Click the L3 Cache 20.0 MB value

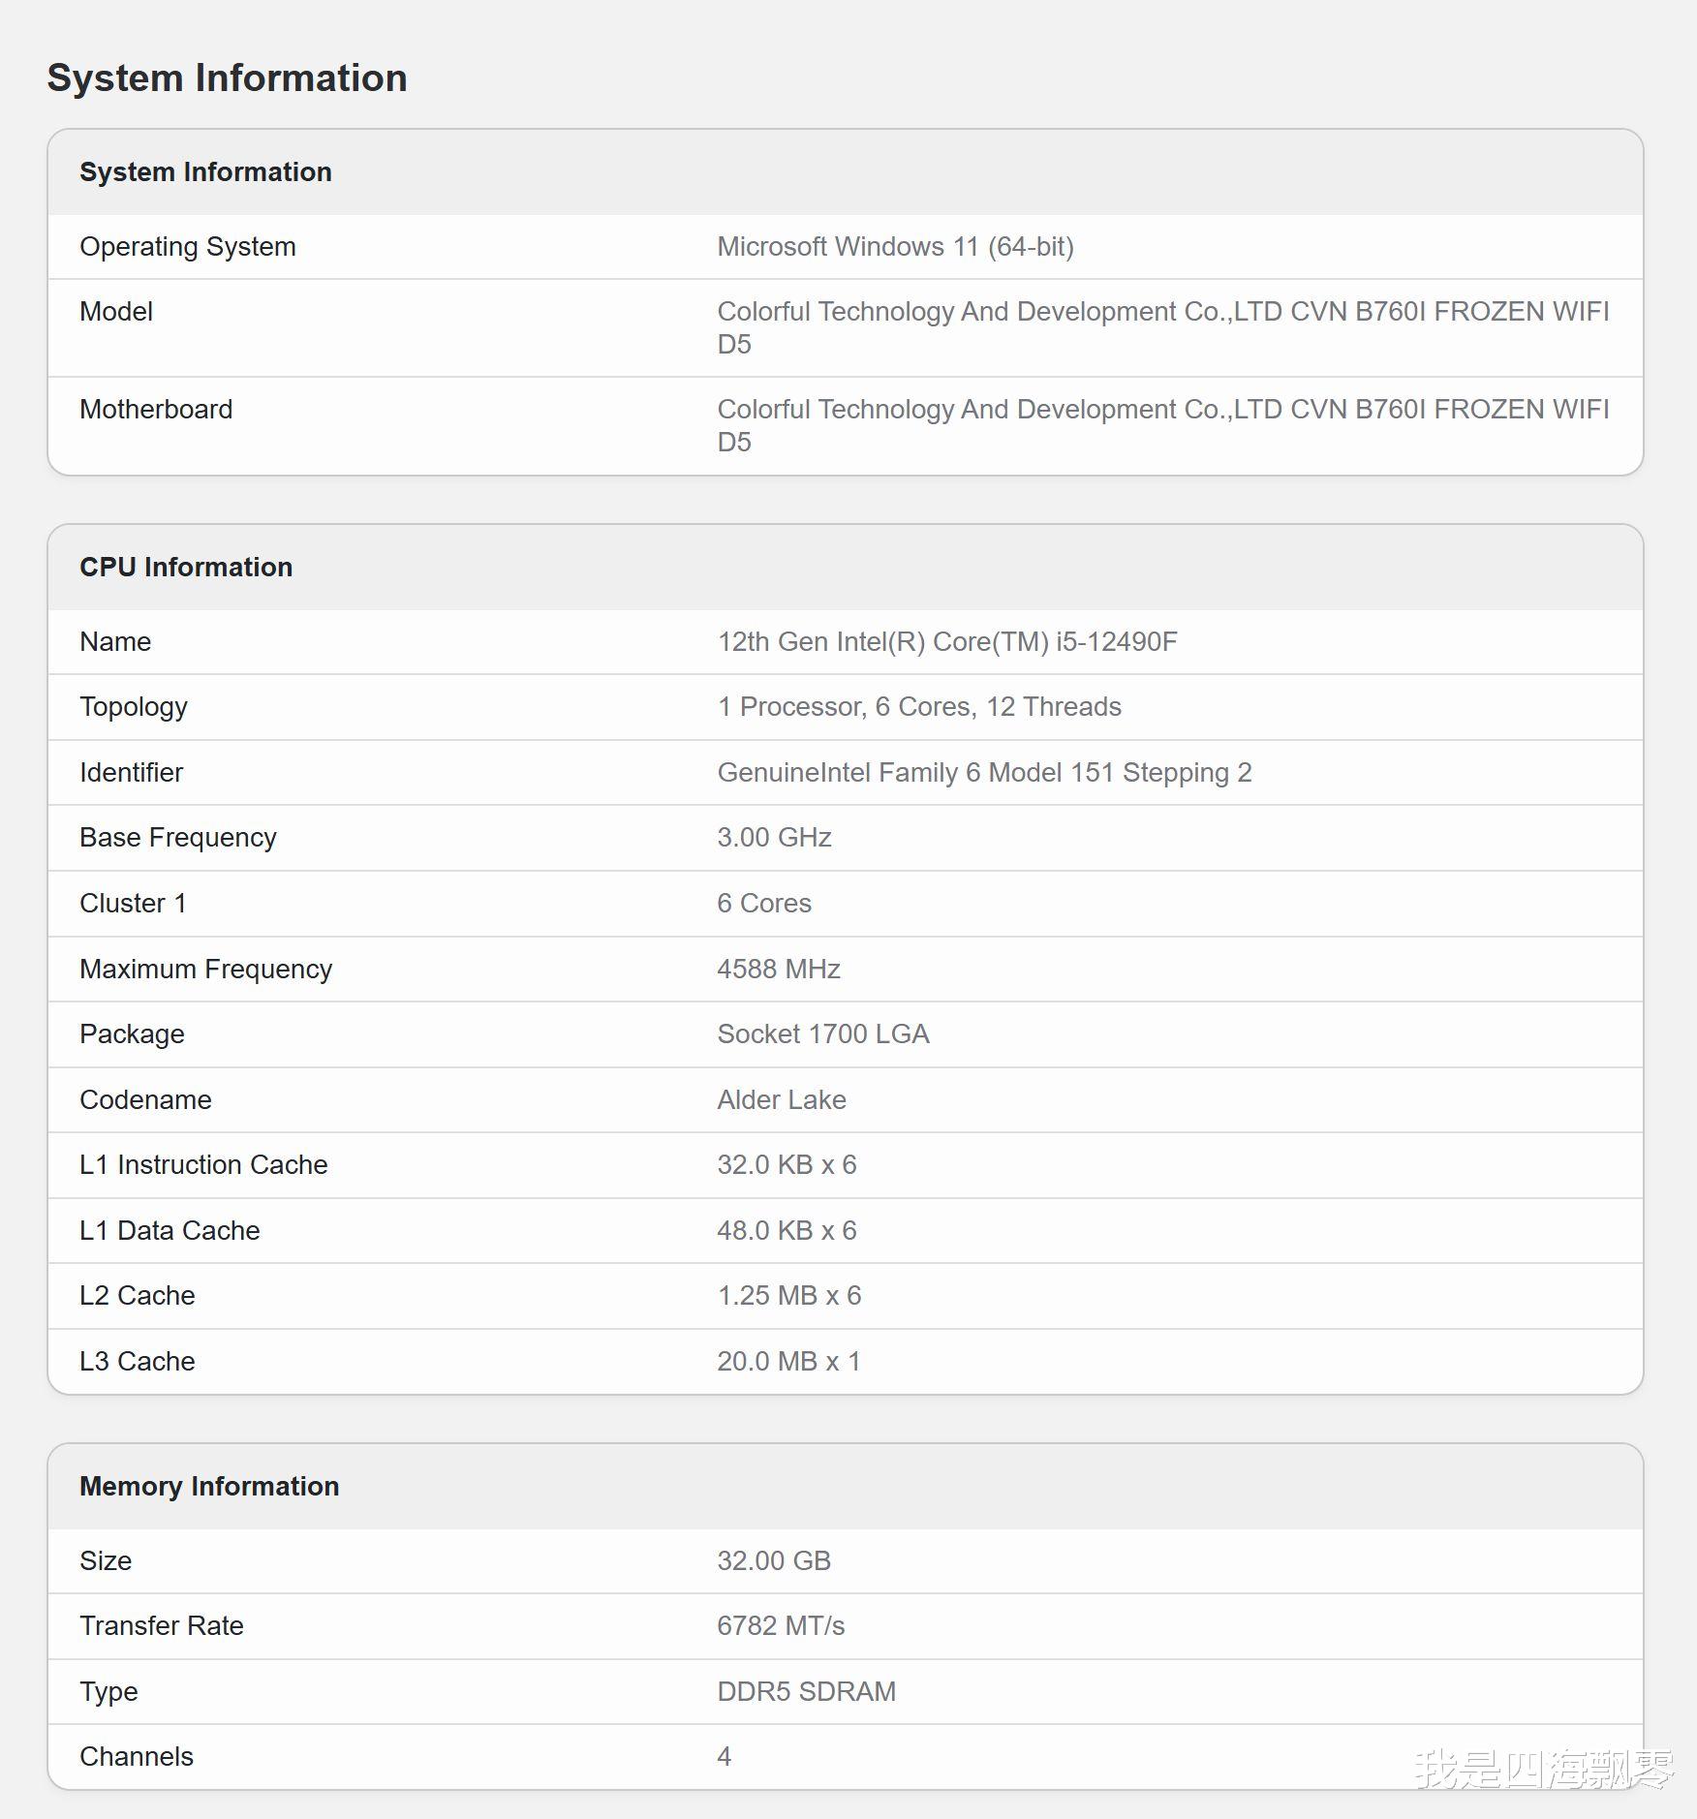coord(788,1362)
